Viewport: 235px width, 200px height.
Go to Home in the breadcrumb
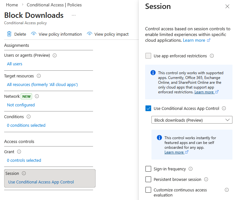[x=12, y=5]
